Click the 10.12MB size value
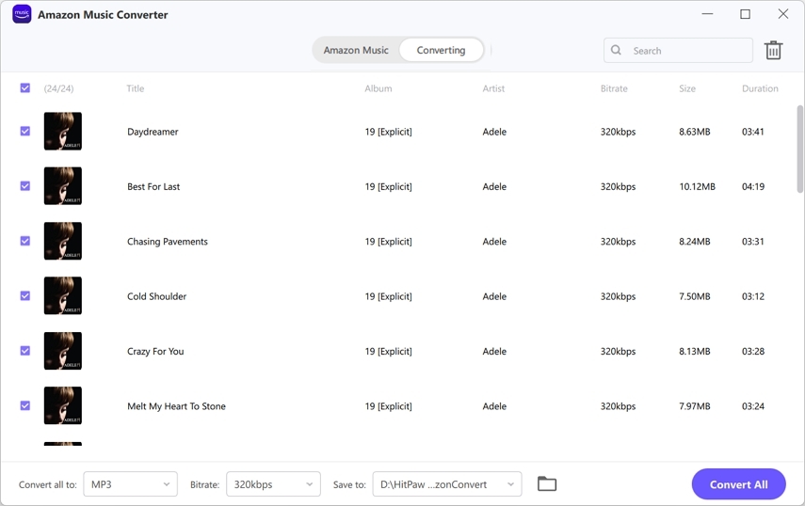Viewport: 805px width, 506px height. pos(697,186)
